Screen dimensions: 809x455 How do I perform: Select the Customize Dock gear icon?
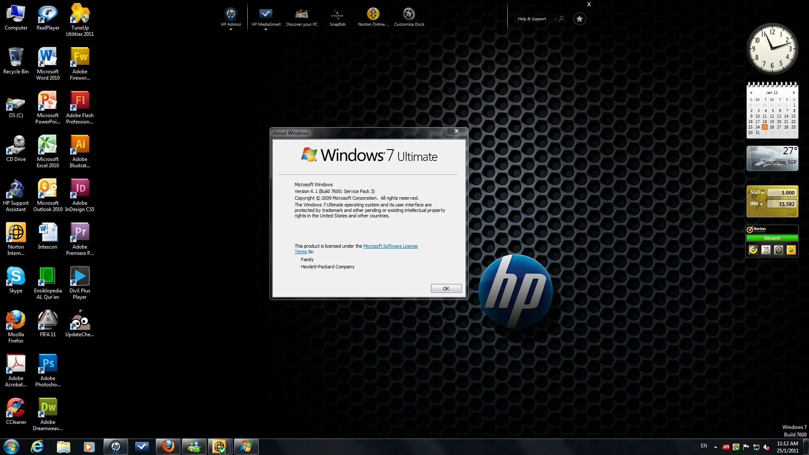point(408,13)
